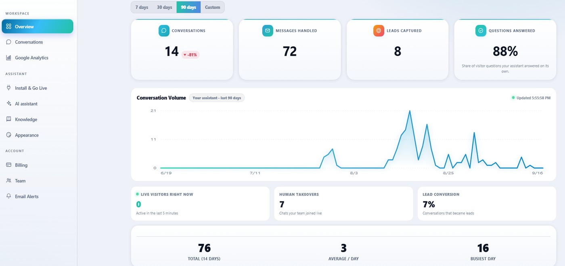Viewport: 565px width, 266px height.
Task: Go to the Billing page
Action: (38, 165)
